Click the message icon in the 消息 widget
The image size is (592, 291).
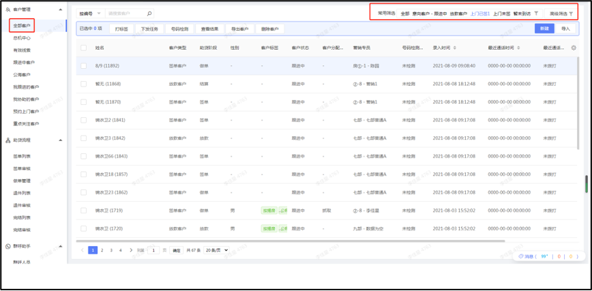pos(521,256)
